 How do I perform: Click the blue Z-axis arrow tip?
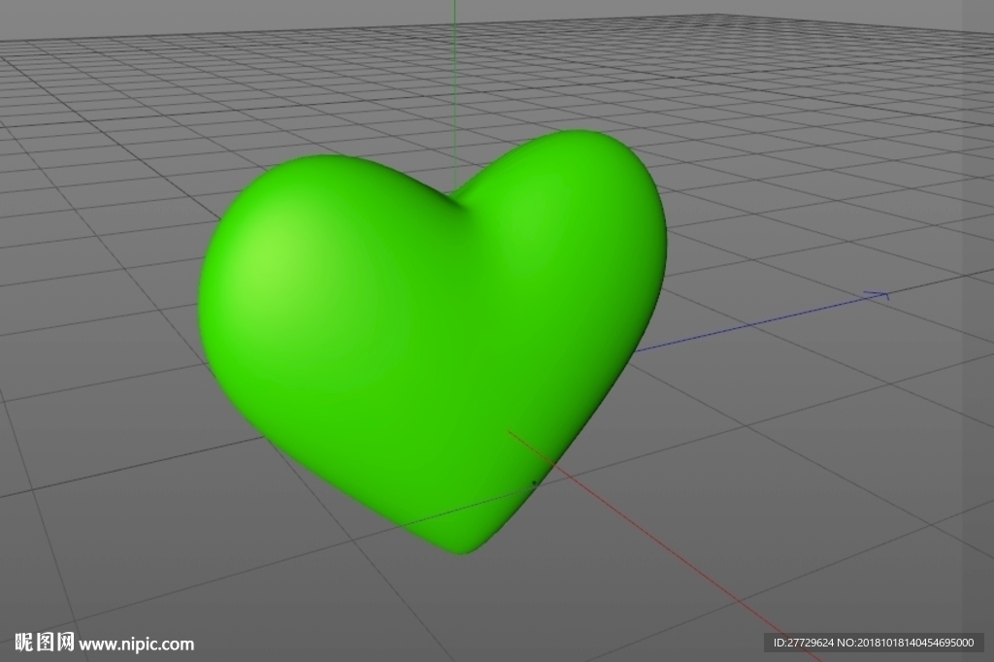point(879,295)
